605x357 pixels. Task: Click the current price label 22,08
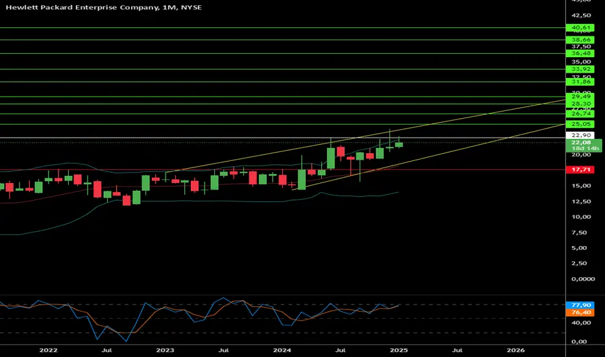[x=581, y=142]
